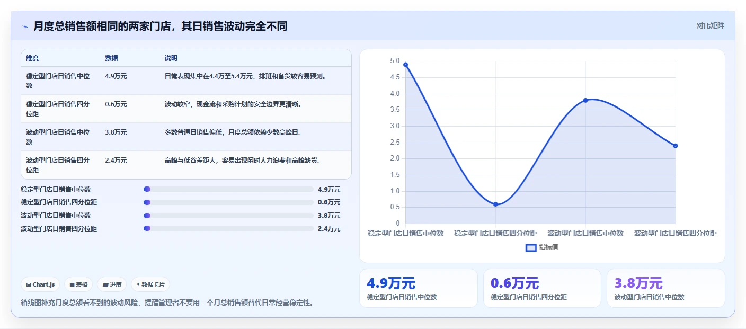This screenshot has height=329, width=746.
Task: Click description starting 多数普通日销售偏低
Action: tap(233, 132)
